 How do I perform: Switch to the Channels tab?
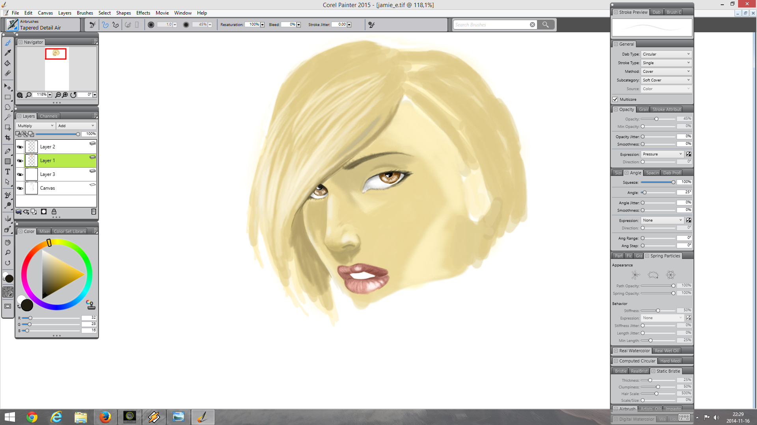tap(48, 116)
